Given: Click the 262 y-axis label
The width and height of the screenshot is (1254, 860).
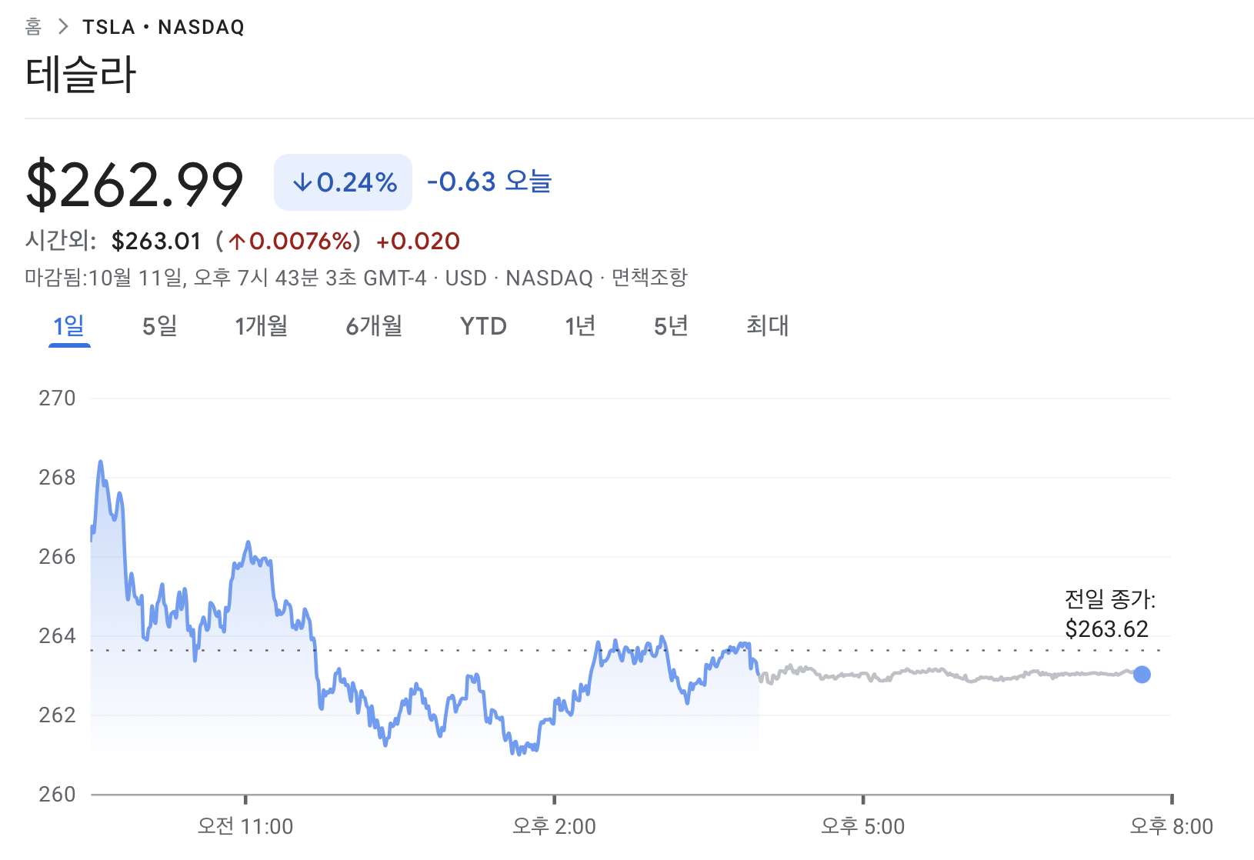Looking at the screenshot, I should 57,715.
